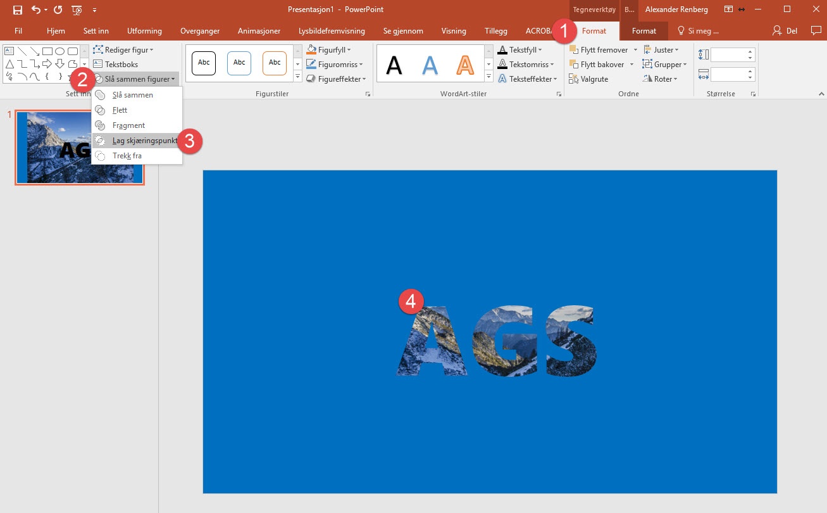This screenshot has height=513, width=827.
Task: Apply black WordArt A style
Action: click(394, 64)
